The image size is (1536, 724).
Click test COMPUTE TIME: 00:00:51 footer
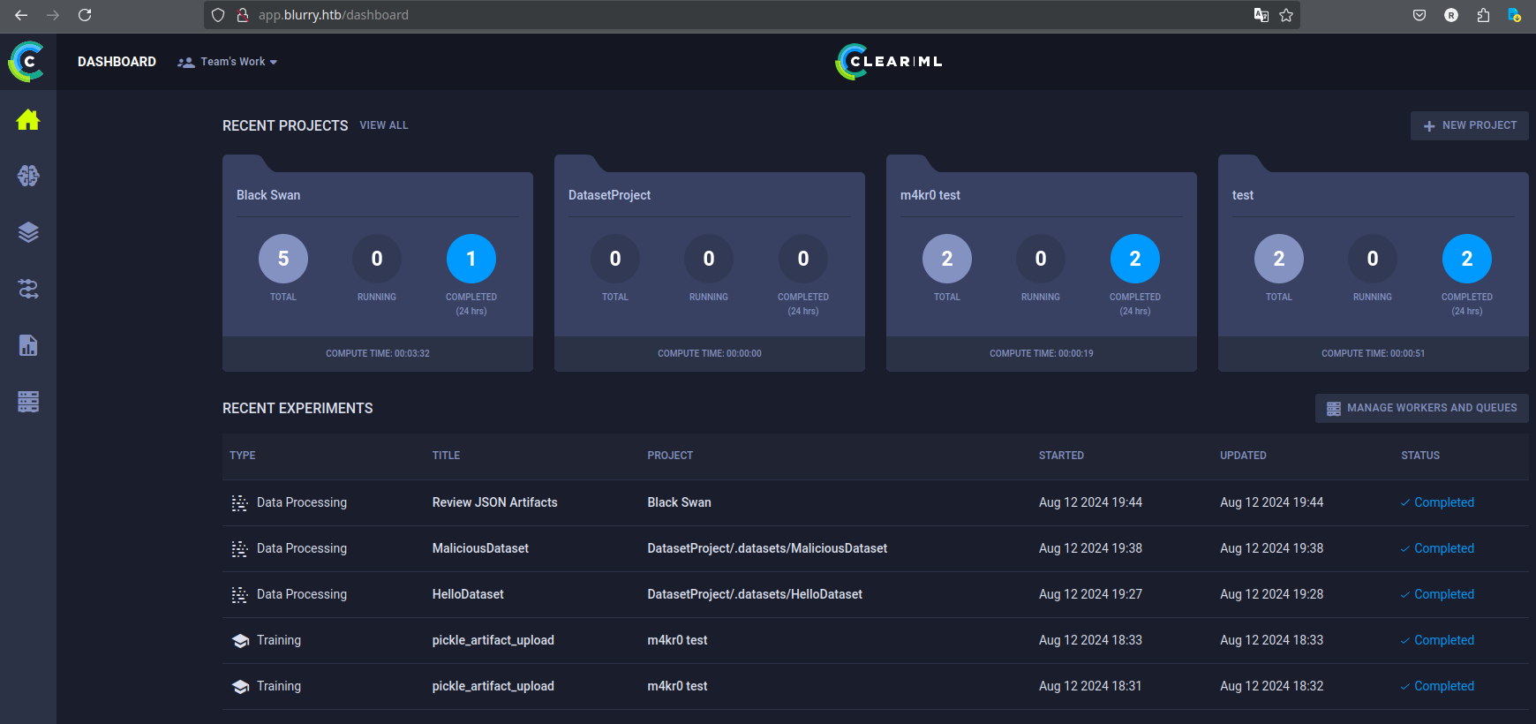coord(1374,353)
